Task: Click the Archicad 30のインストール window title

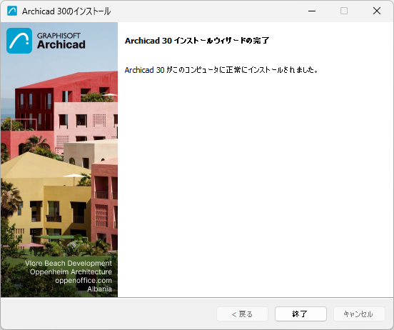Action: 66,11
